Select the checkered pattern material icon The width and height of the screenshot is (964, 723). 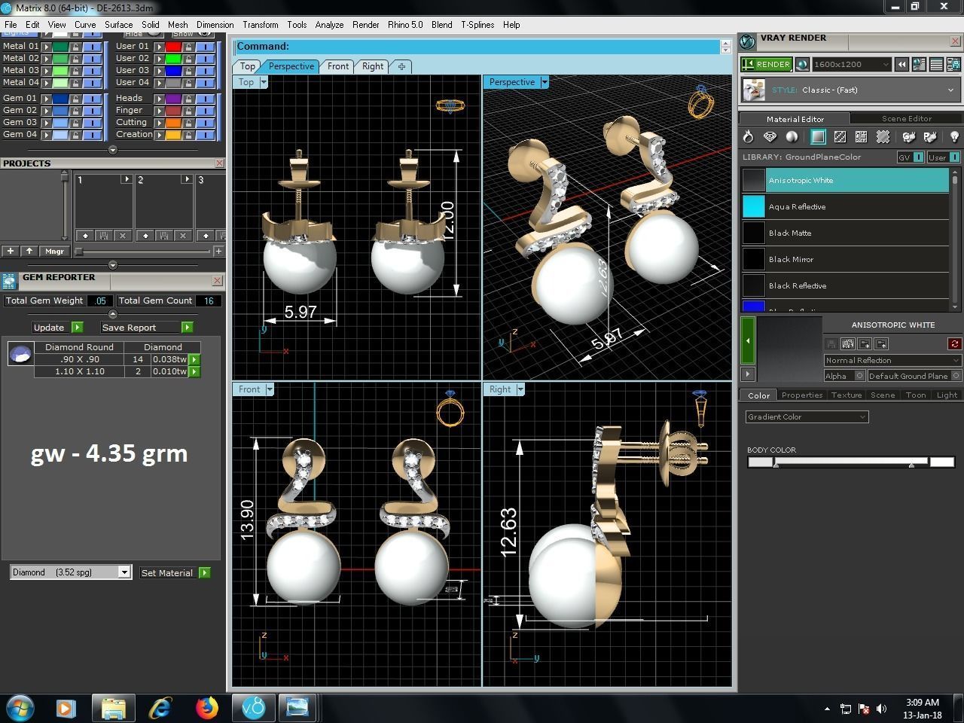840,136
